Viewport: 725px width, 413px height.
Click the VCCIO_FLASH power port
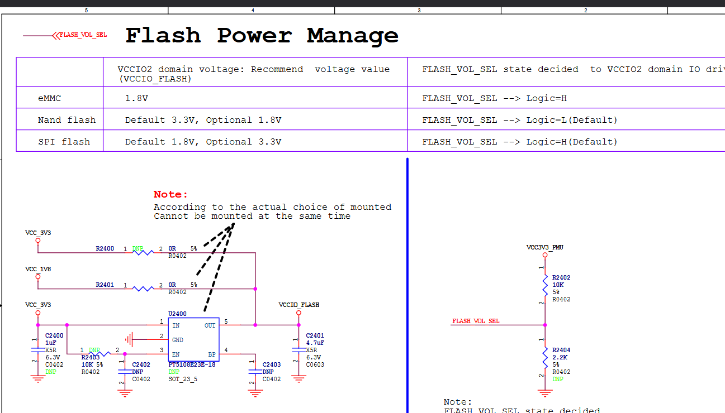pyautogui.click(x=298, y=312)
